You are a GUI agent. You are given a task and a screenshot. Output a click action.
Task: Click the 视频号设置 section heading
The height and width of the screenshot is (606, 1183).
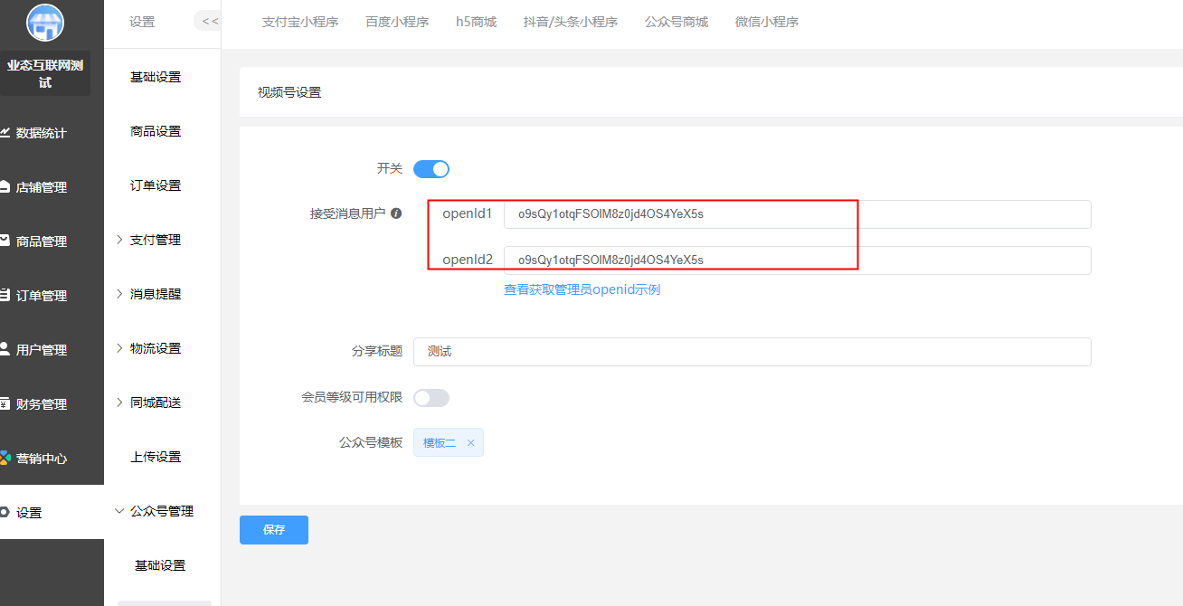289,92
